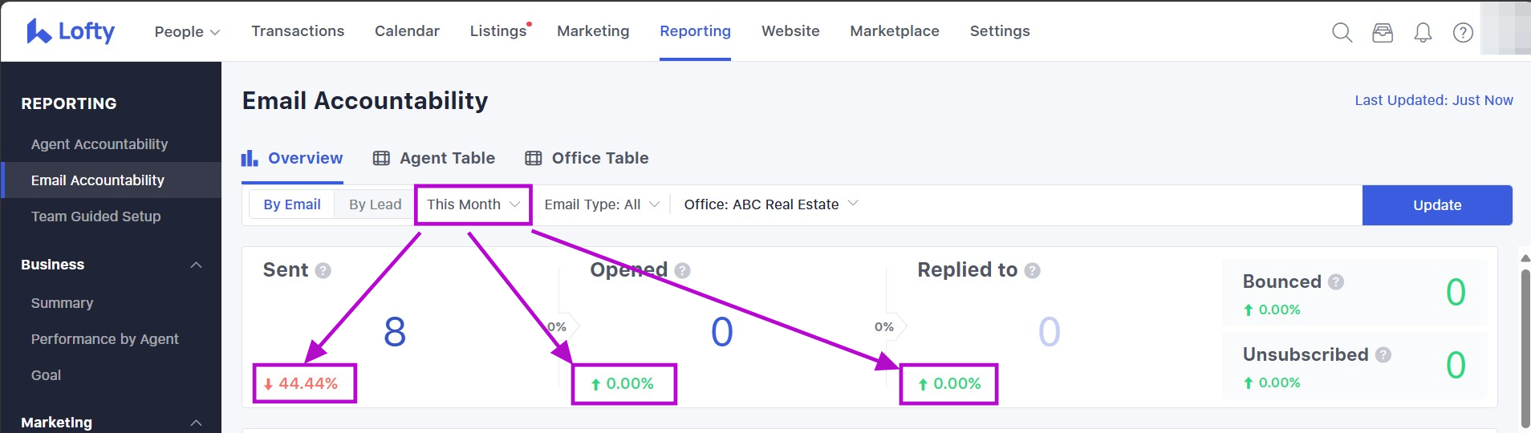Collapse the Business sidebar section
Image resolution: width=1531 pixels, height=433 pixels.
click(x=196, y=265)
